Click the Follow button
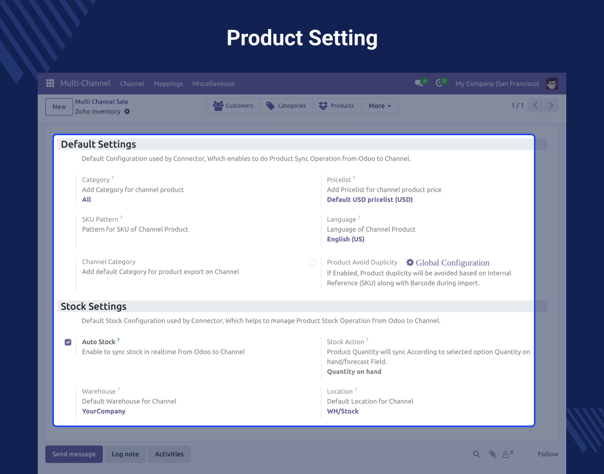Viewport: 604px width, 474px height. coord(548,454)
